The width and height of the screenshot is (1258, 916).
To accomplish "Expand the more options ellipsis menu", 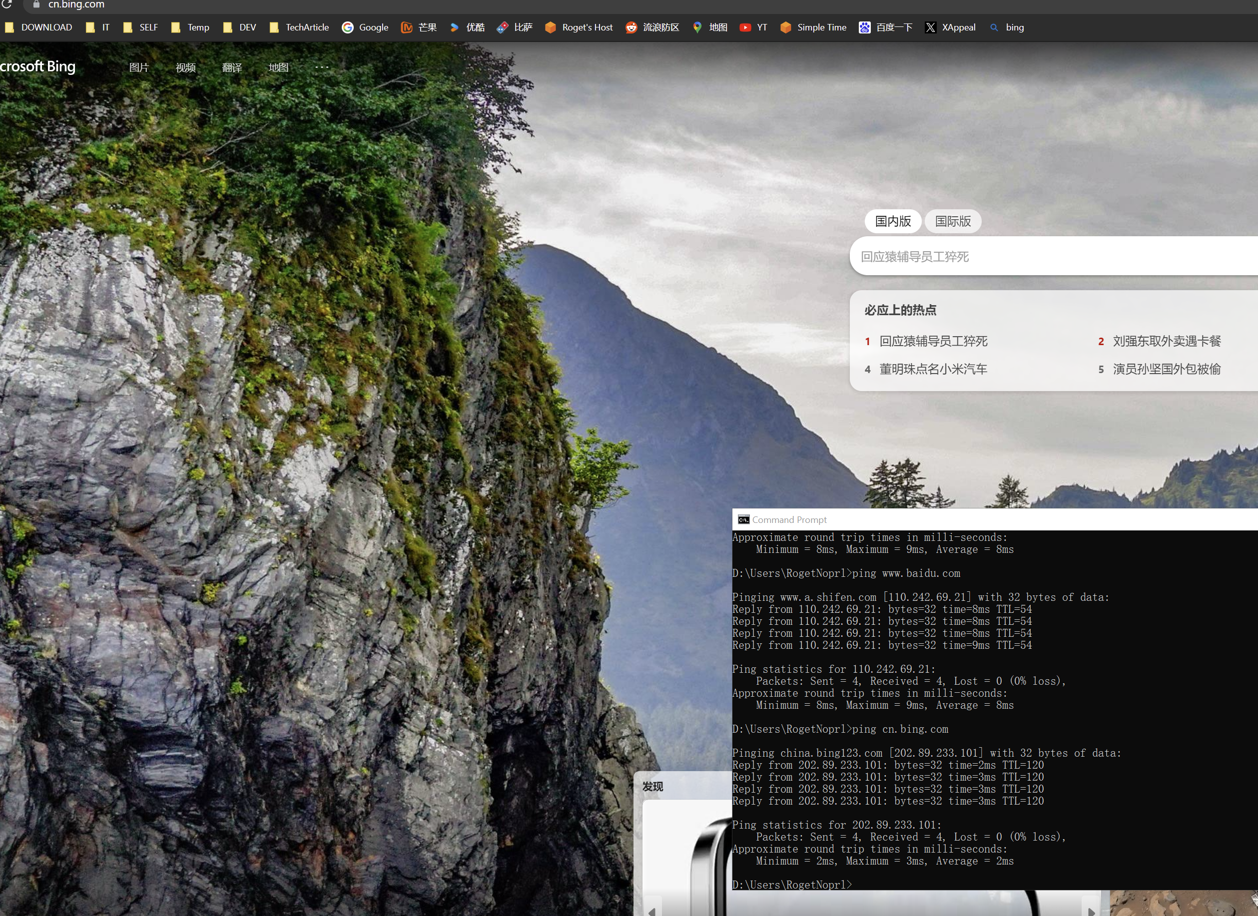I will point(322,67).
